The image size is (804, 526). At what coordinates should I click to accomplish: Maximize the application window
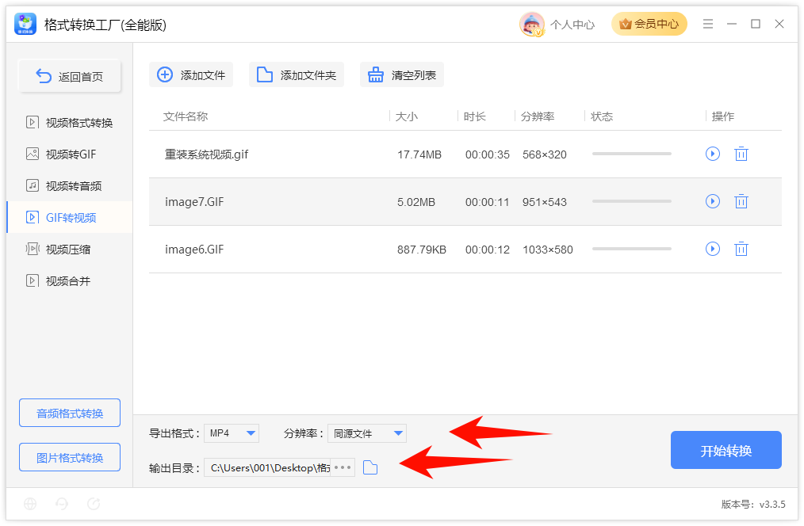point(756,24)
